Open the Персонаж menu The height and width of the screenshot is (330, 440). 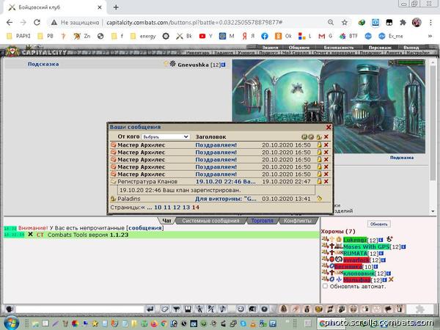click(380, 48)
